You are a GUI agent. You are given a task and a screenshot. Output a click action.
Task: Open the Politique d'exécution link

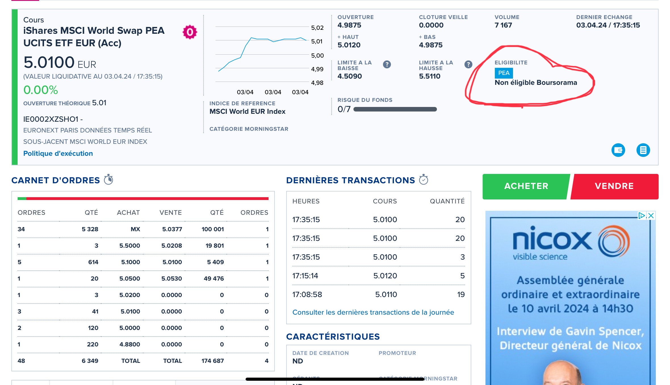[x=58, y=153]
